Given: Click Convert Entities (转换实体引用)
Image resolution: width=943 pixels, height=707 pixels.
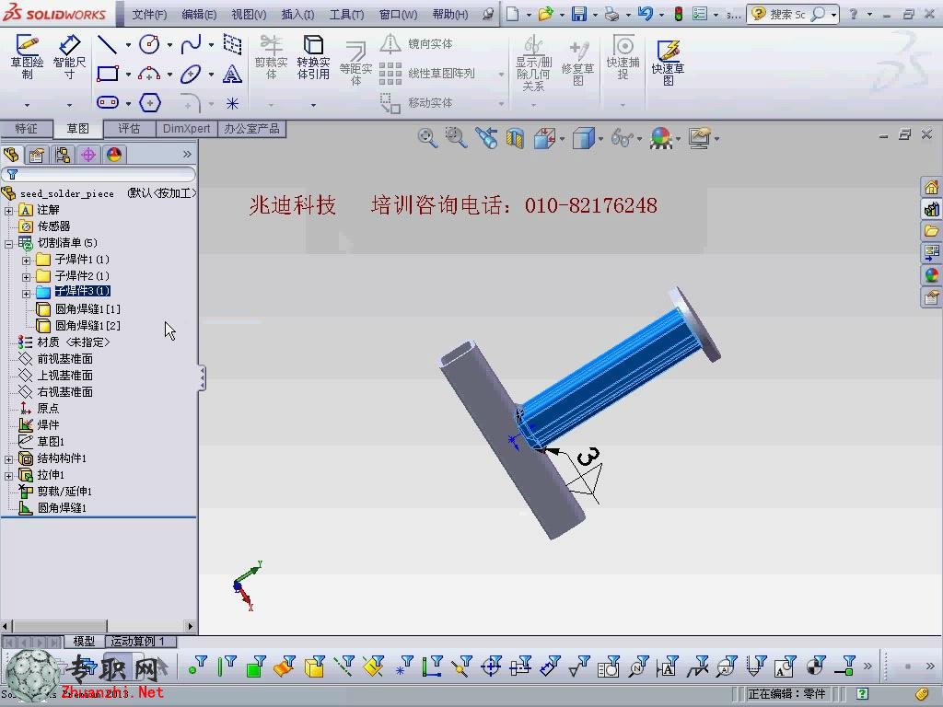Looking at the screenshot, I should [313, 58].
